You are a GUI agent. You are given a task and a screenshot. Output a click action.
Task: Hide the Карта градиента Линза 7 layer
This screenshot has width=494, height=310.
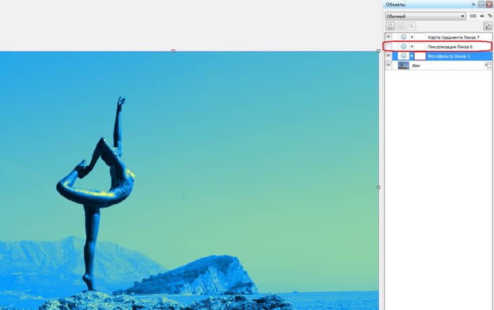(x=388, y=37)
